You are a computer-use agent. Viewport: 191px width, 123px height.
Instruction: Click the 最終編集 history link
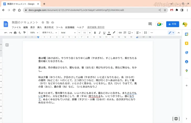pos(96,27)
